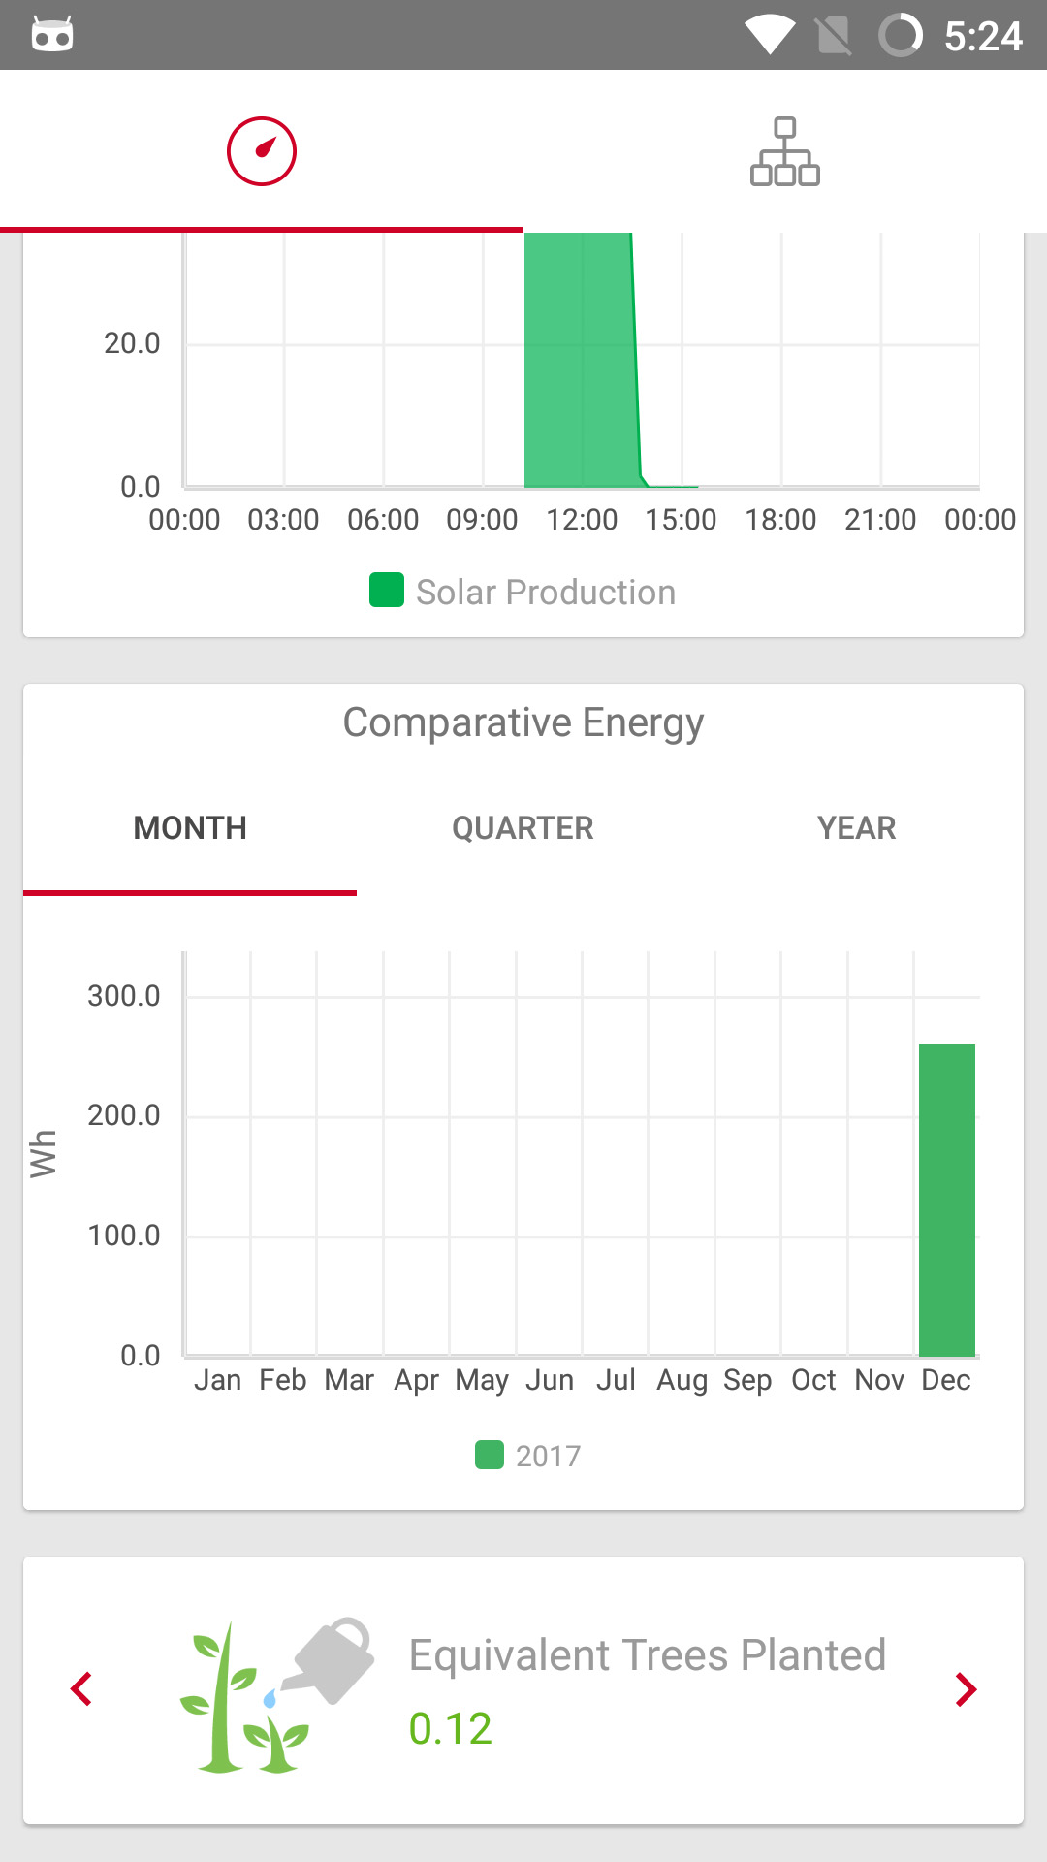Tap the no SIM card icon

834,36
